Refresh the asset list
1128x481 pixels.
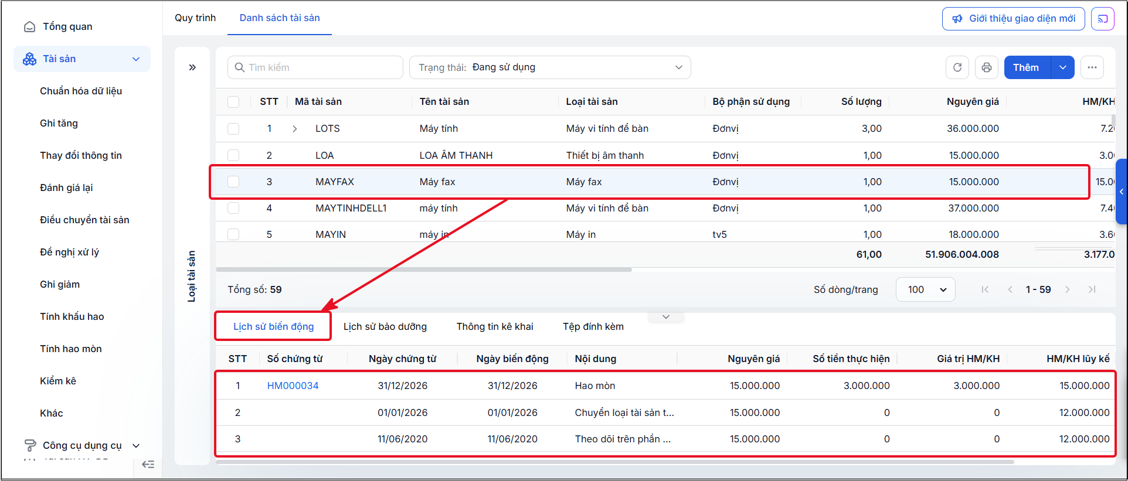(x=957, y=67)
